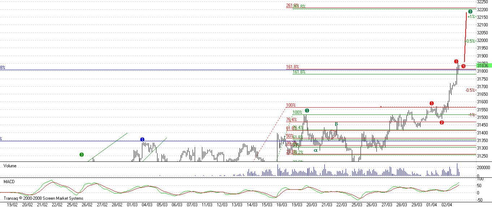Click the +0.5% target label
The height and width of the screenshot is (207, 492).
click(x=470, y=41)
